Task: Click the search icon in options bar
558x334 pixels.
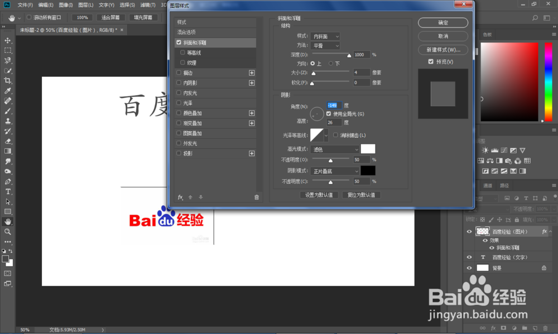Action: pyautogui.click(x=535, y=18)
